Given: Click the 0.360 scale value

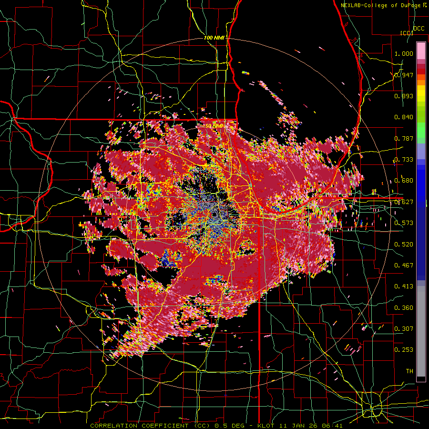Looking at the screenshot, I should pyautogui.click(x=404, y=308).
